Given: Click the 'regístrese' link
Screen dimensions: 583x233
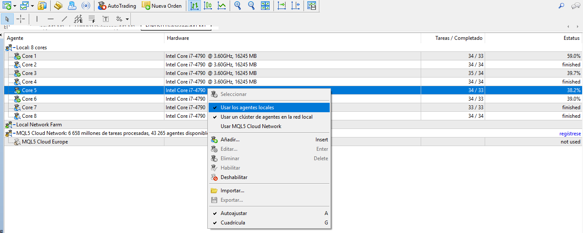Looking at the screenshot, I should click(570, 134).
